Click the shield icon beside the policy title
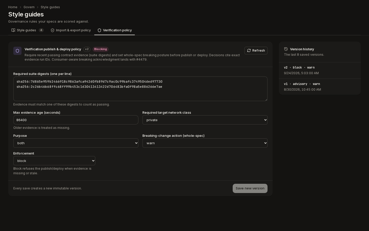This screenshot has width=369, height=231. [17, 51]
